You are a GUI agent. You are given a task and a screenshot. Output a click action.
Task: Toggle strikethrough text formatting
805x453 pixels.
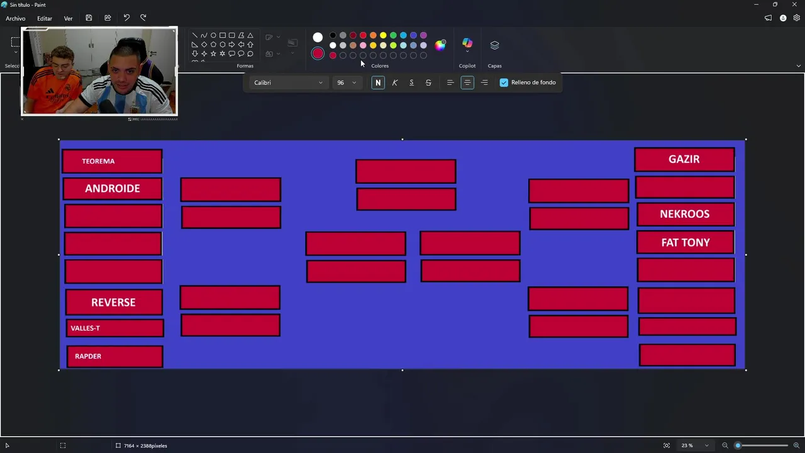coord(428,82)
